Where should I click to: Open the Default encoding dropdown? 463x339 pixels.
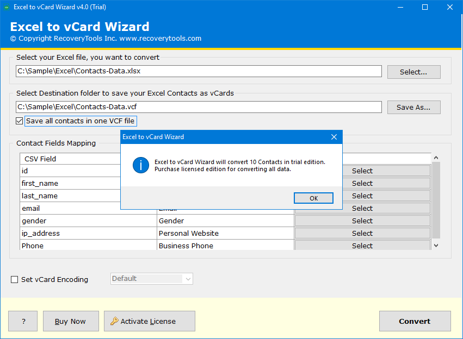click(152, 279)
